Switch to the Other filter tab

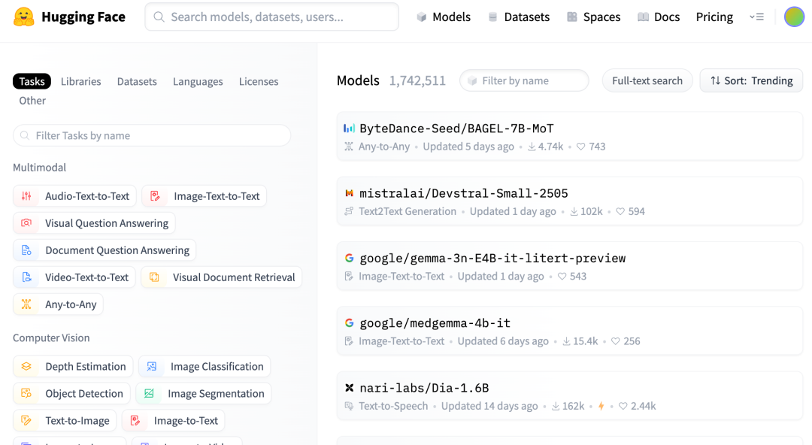point(32,101)
